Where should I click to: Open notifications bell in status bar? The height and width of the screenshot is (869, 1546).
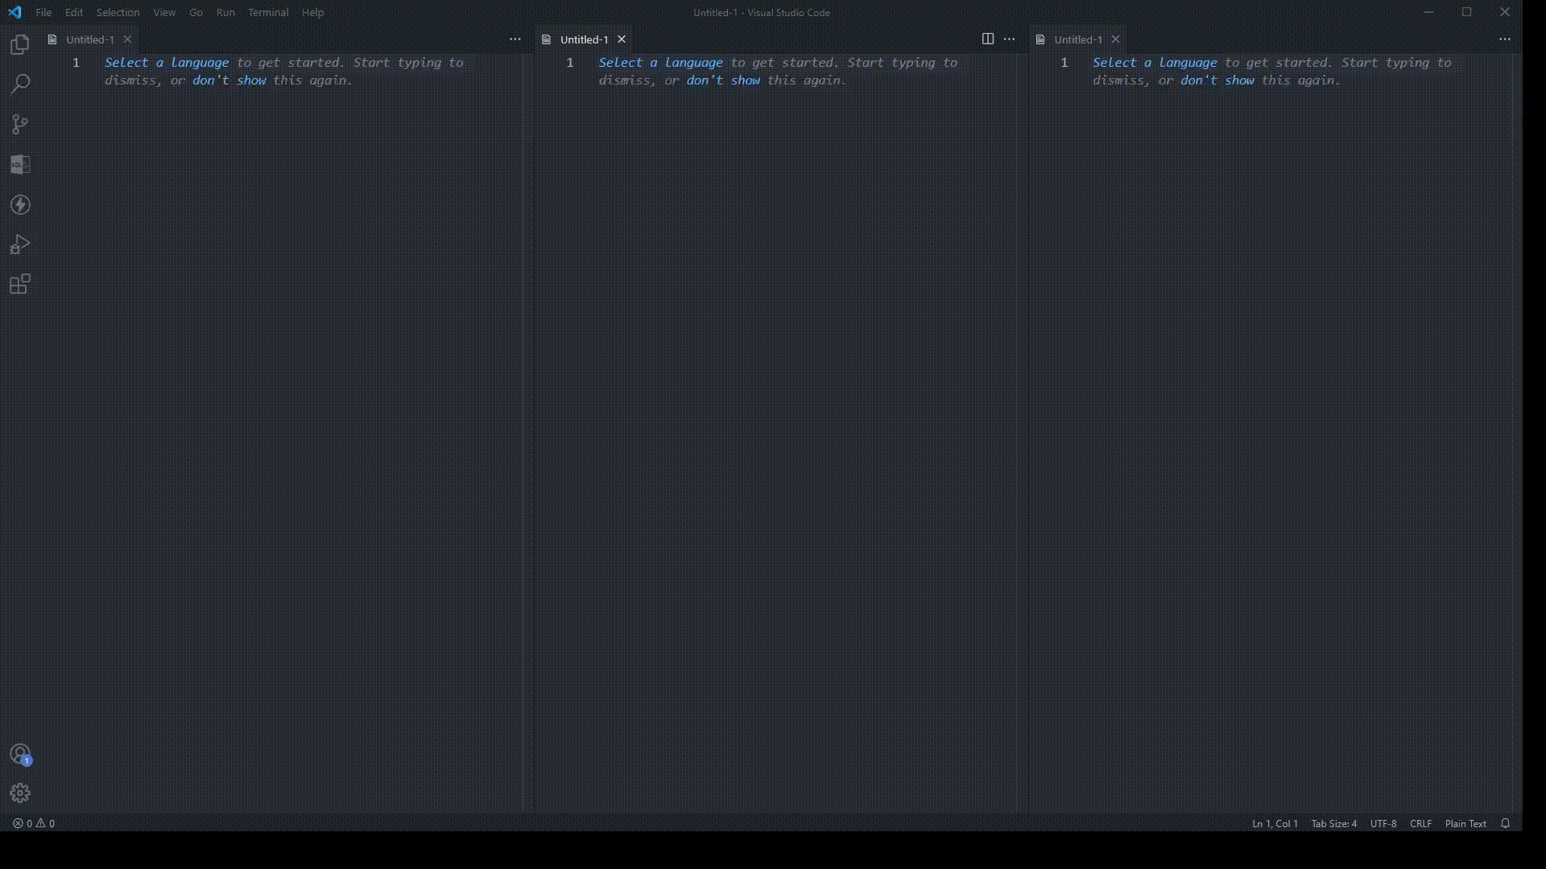click(x=1506, y=823)
